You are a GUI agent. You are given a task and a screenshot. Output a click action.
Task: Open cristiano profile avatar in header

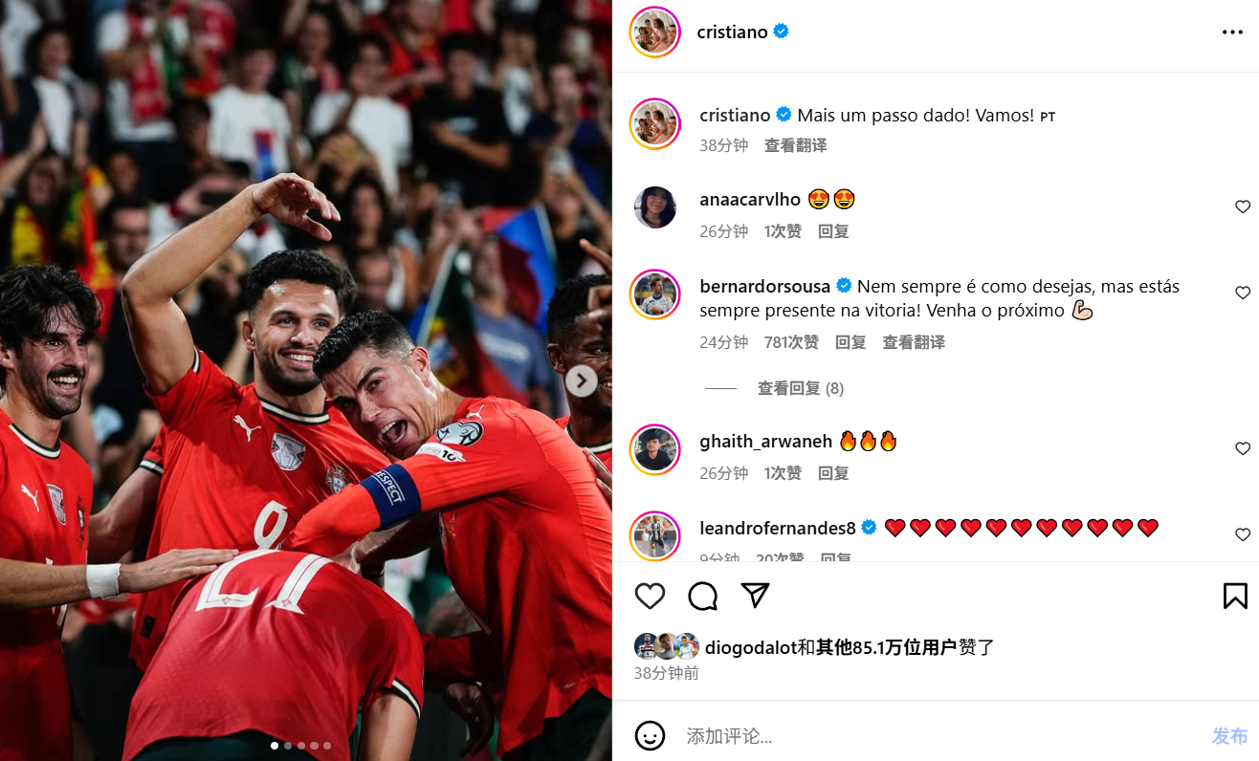coord(654,33)
